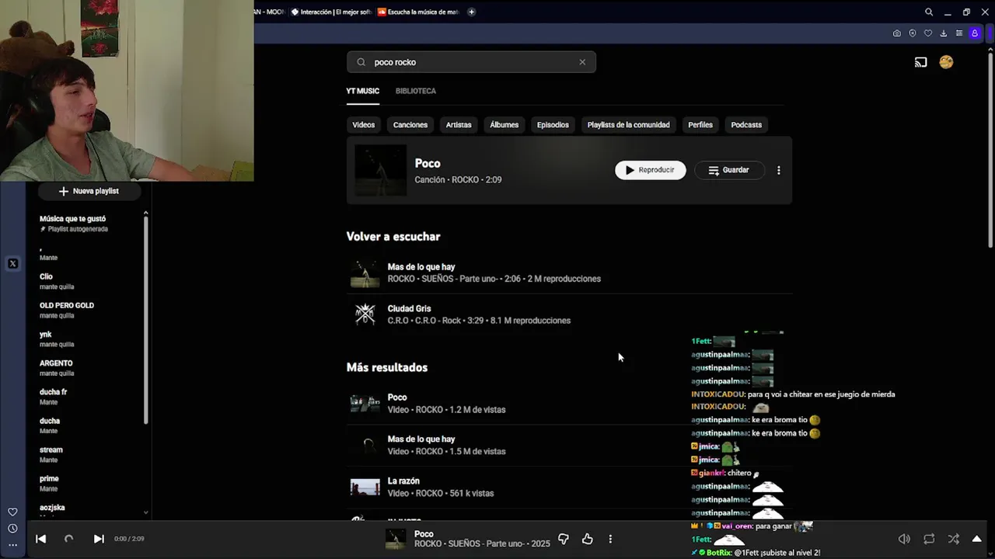The image size is (995, 559).
Task: Click the volume speaker icon
Action: coord(904,539)
